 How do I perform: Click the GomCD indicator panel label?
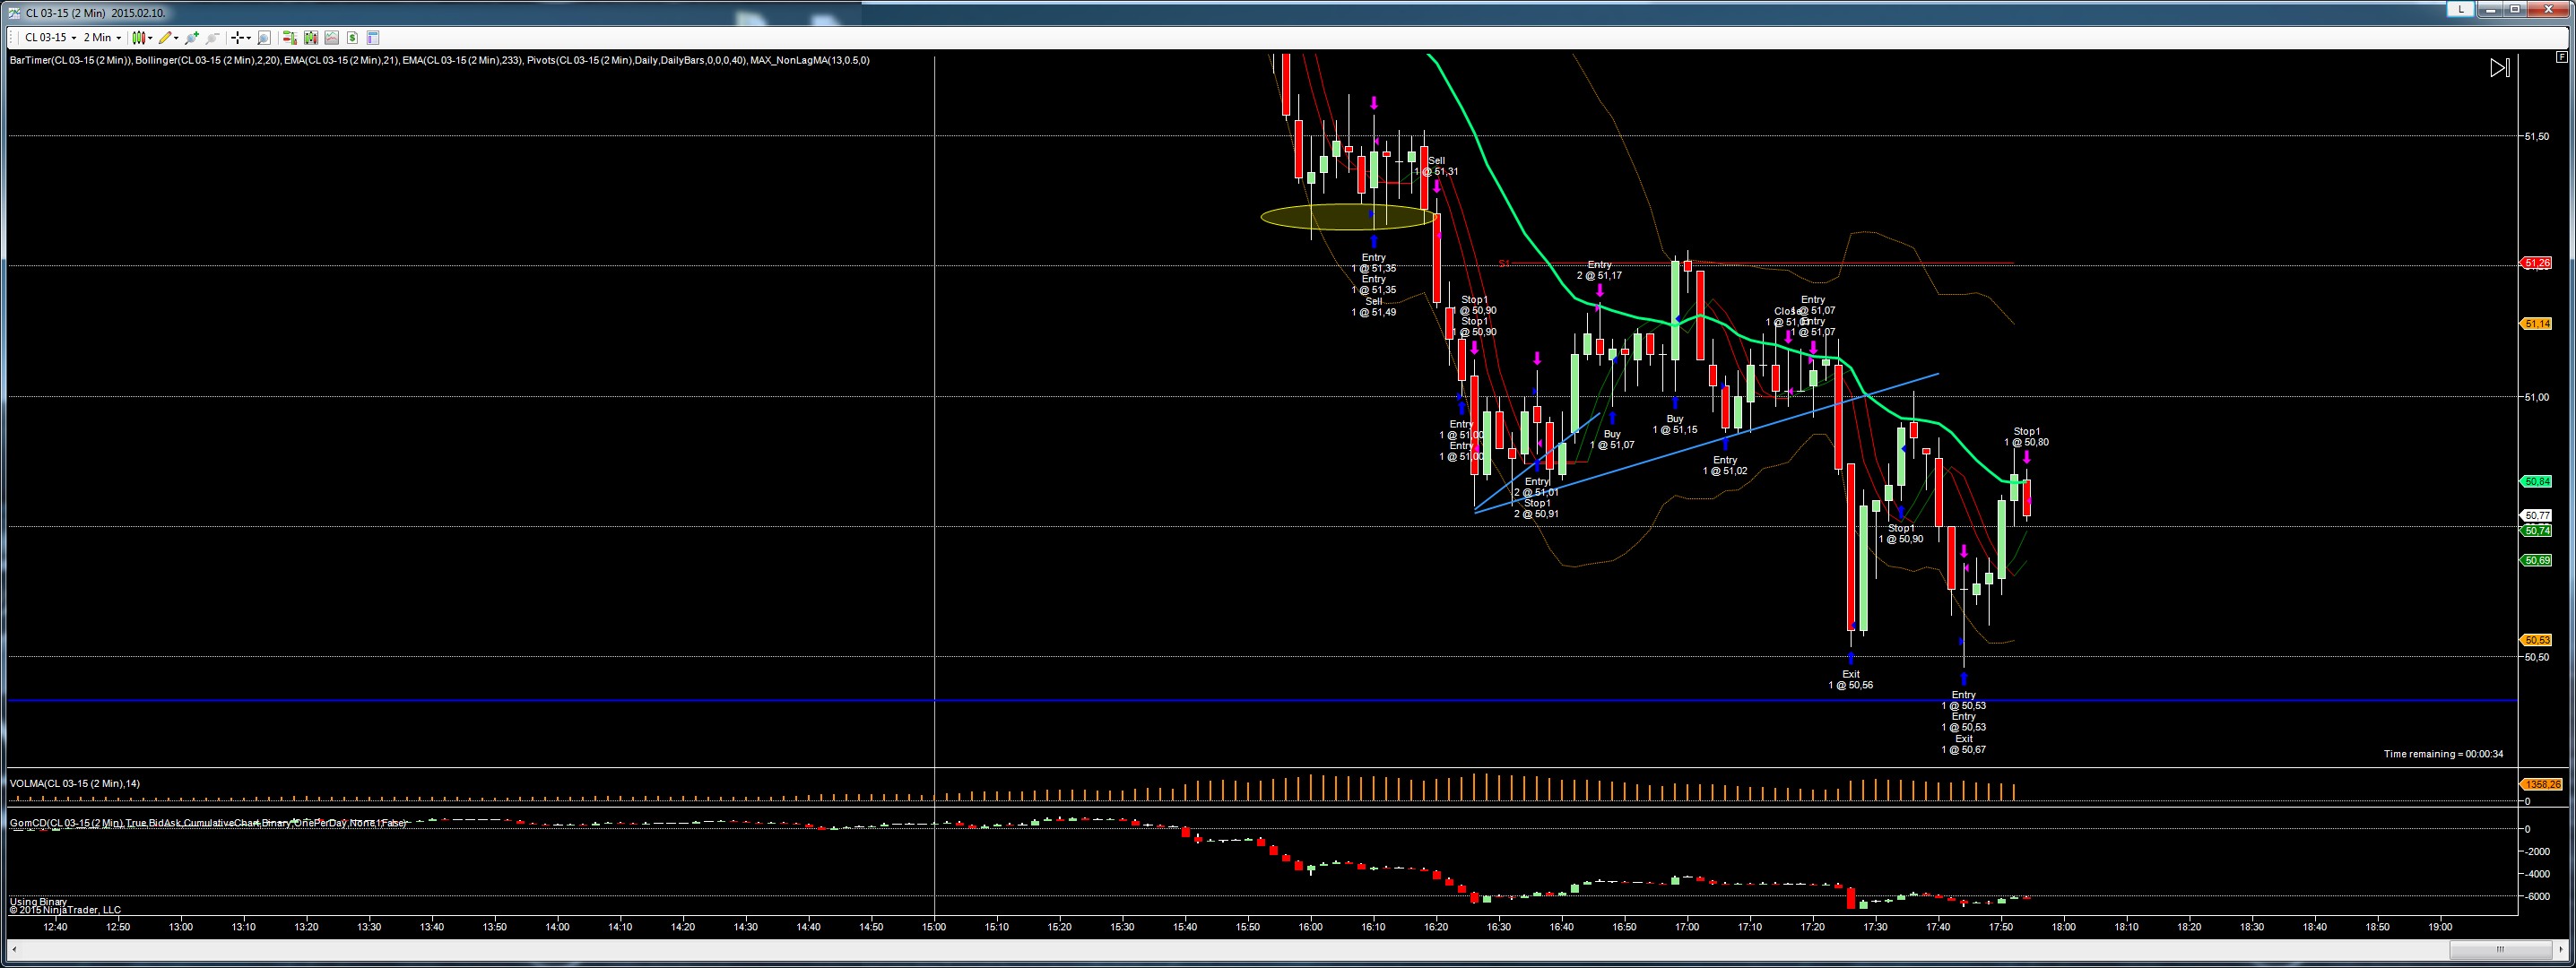click(x=208, y=823)
